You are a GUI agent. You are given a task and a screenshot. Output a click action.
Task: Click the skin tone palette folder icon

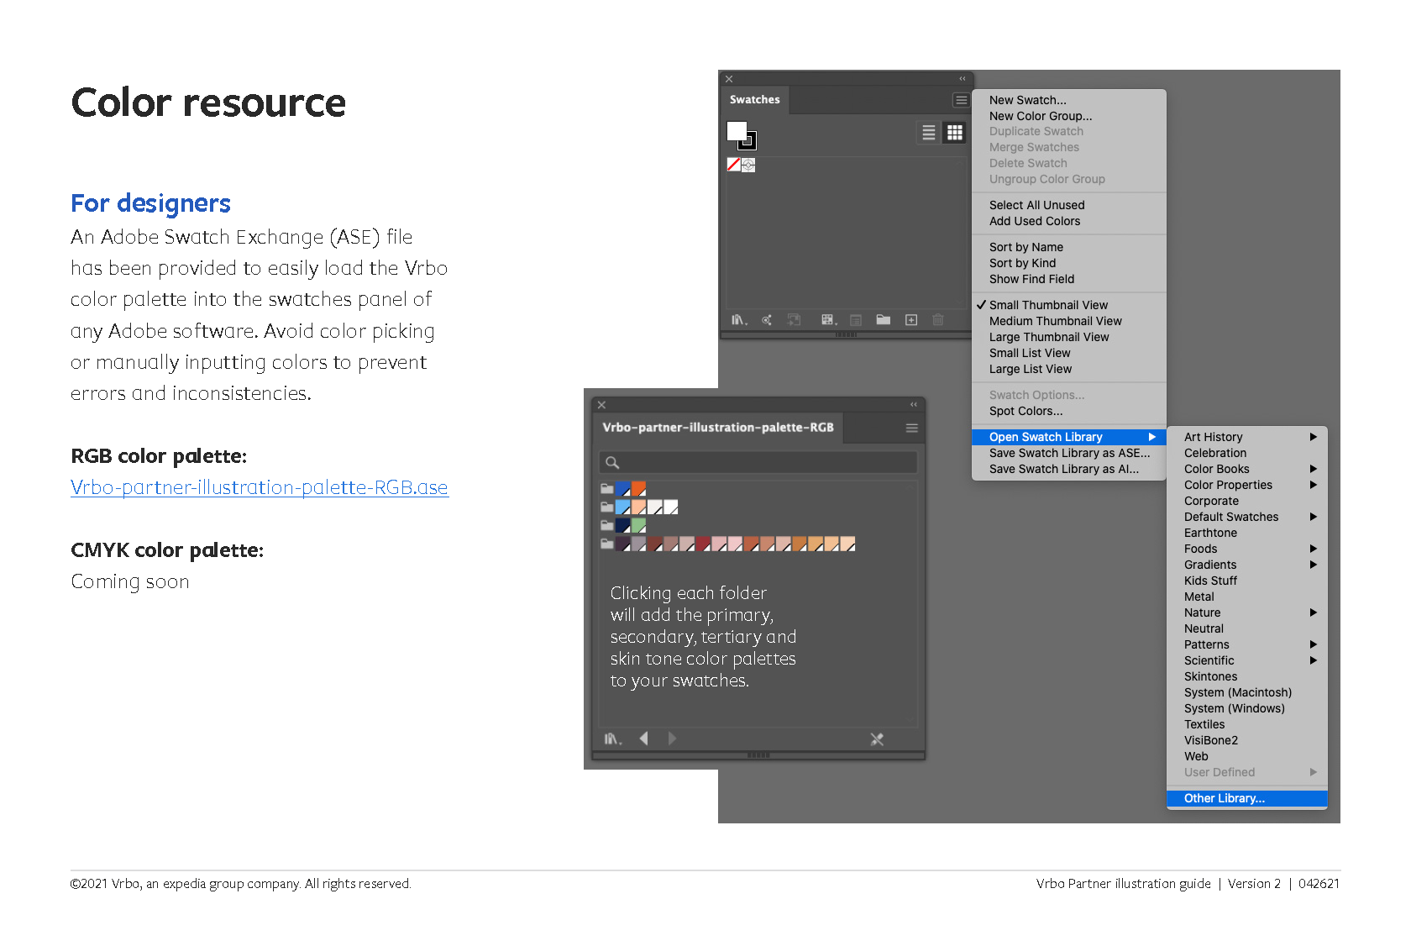[x=606, y=544]
